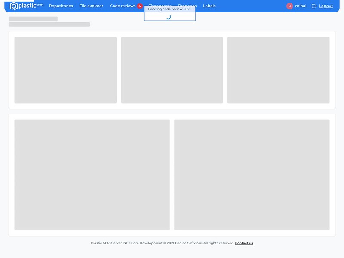Viewport: 344px width, 258px height.
Task: Click the red notification badge showing 4
Action: [140, 6]
